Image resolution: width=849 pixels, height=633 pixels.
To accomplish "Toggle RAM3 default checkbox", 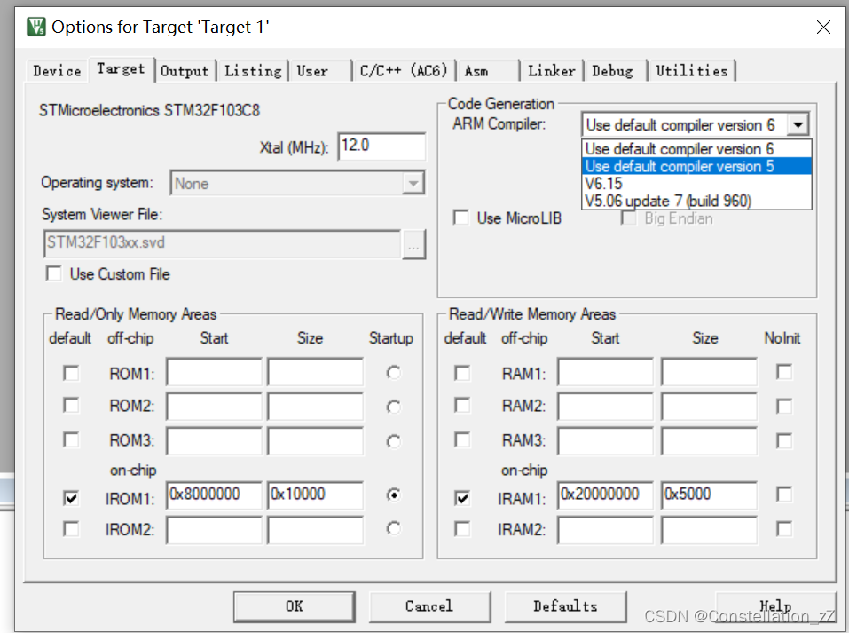I will 462,439.
